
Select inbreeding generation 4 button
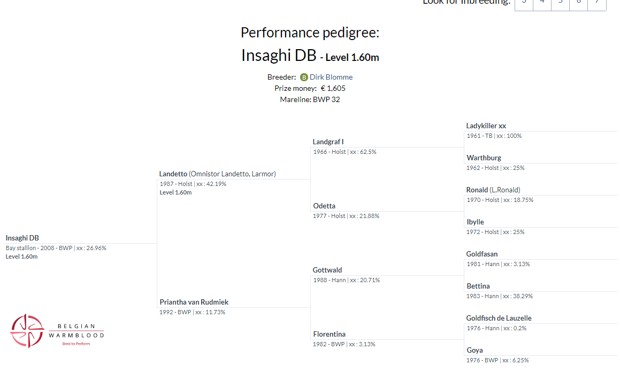coord(542,3)
